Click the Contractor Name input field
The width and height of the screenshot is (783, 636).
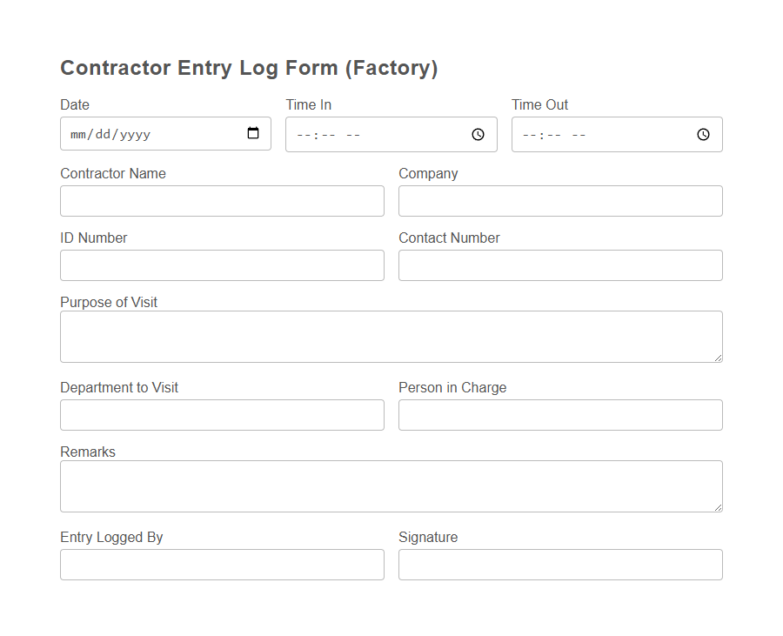click(x=222, y=201)
